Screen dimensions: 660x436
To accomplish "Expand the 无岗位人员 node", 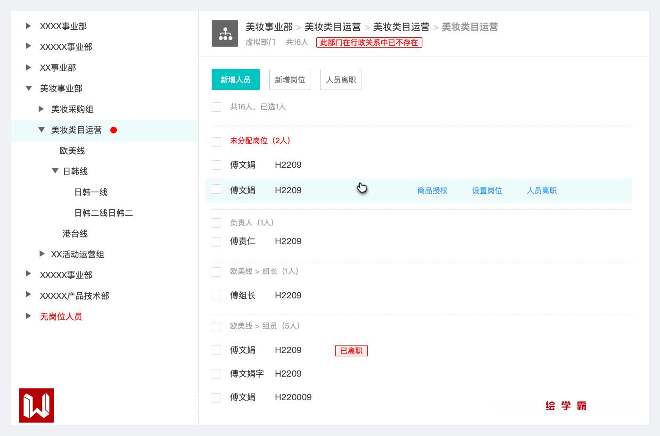I will coord(28,316).
